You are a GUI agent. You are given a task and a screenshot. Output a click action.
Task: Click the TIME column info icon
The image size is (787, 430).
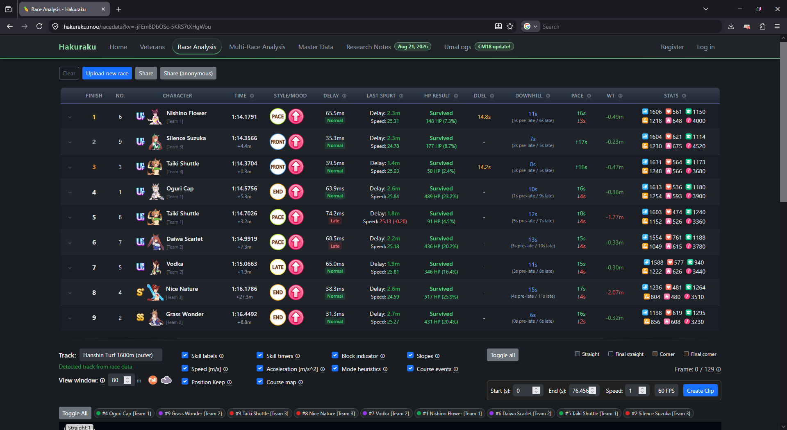(x=252, y=96)
